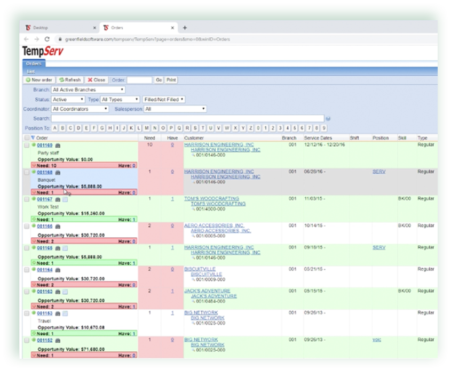The height and width of the screenshot is (371, 451).
Task: Check the box for order 001164
Action: (27, 270)
